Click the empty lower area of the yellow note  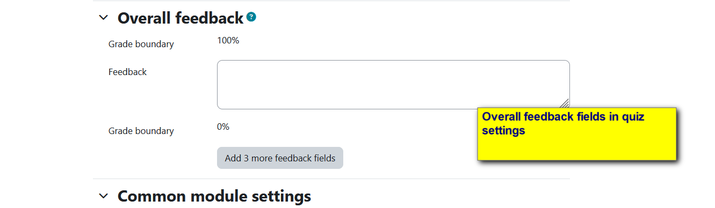(x=576, y=148)
